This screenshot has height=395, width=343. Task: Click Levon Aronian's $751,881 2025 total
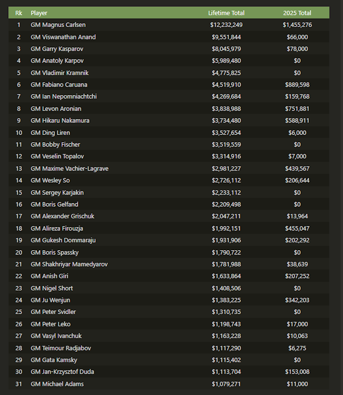297,109
